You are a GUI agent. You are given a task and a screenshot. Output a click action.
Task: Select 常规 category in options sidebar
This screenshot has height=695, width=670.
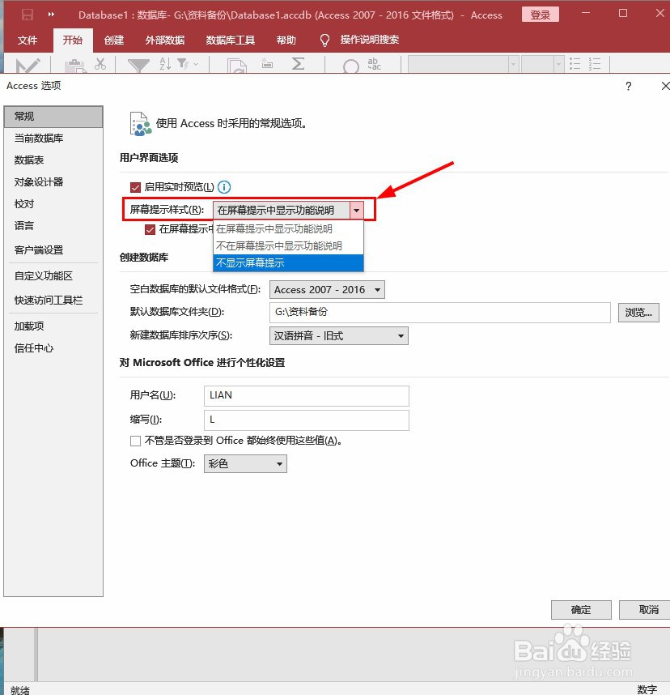[x=53, y=117]
